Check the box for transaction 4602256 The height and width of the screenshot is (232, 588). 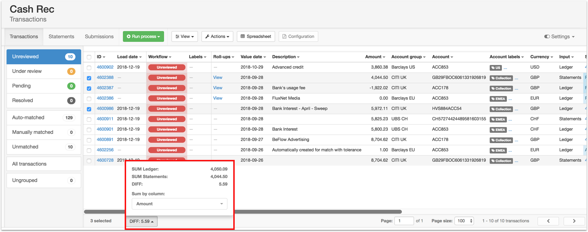pyautogui.click(x=89, y=150)
